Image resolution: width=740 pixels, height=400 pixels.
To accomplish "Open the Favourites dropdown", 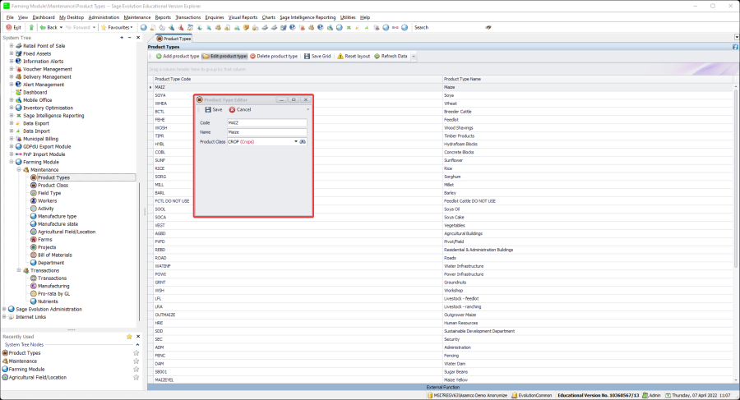I will click(x=119, y=27).
